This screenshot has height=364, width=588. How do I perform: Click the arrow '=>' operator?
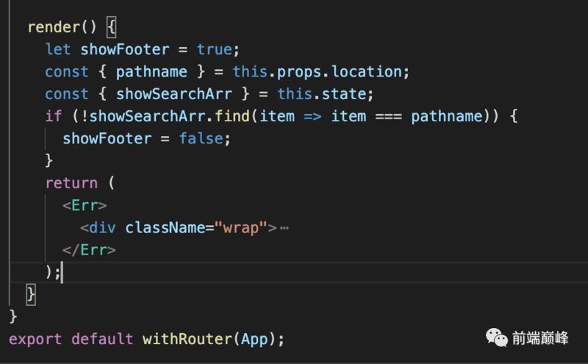tap(312, 117)
